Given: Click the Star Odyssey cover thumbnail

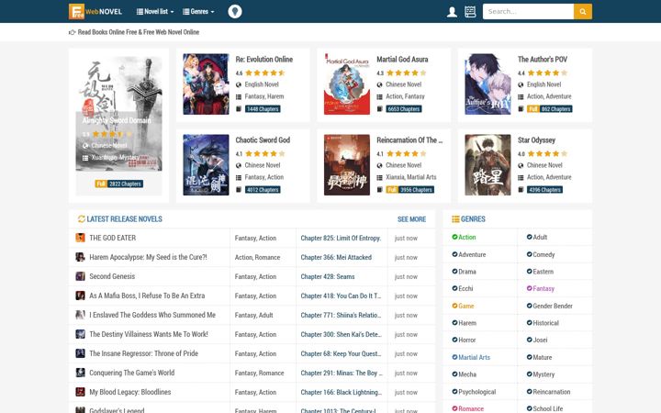Looking at the screenshot, I should pyautogui.click(x=487, y=165).
